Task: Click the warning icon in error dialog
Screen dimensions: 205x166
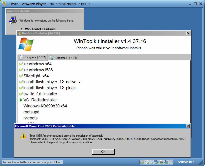Action: [x=23, y=136]
